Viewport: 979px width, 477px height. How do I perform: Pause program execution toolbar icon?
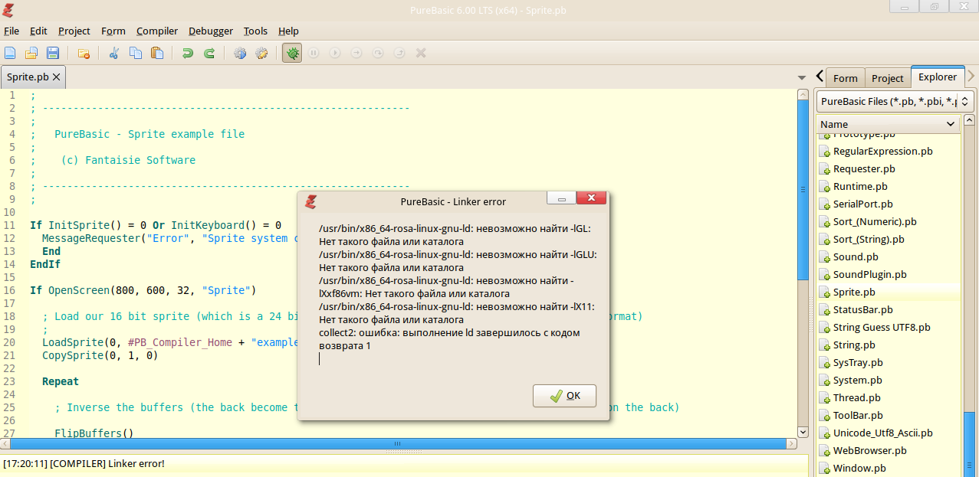pos(314,53)
